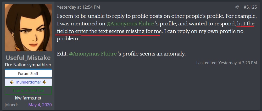Screen dimensions: 262x111
Task: Click the share post icon
Action: coord(237,7)
